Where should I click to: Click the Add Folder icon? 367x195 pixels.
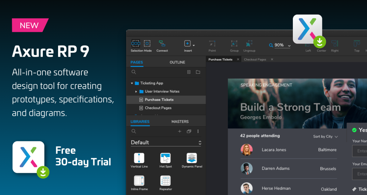tap(198, 72)
